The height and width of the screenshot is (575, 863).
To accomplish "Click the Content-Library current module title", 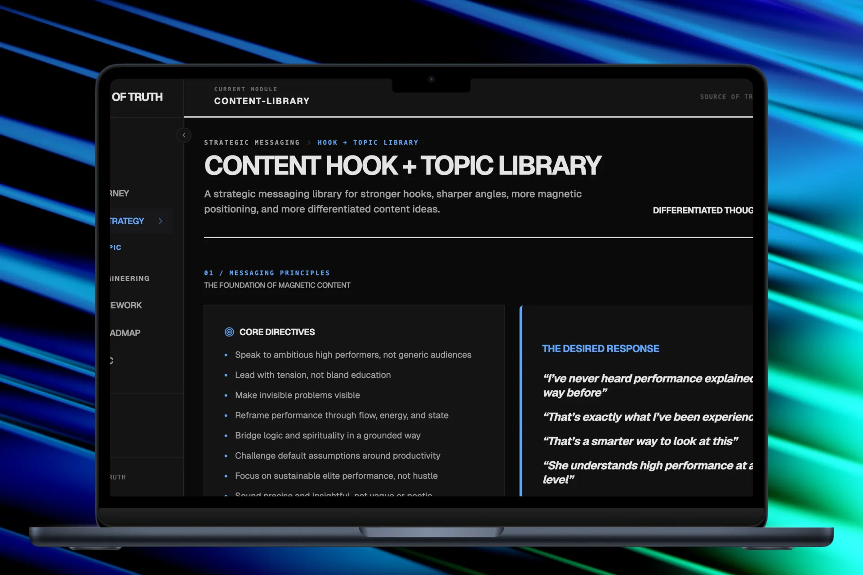I will [x=262, y=101].
